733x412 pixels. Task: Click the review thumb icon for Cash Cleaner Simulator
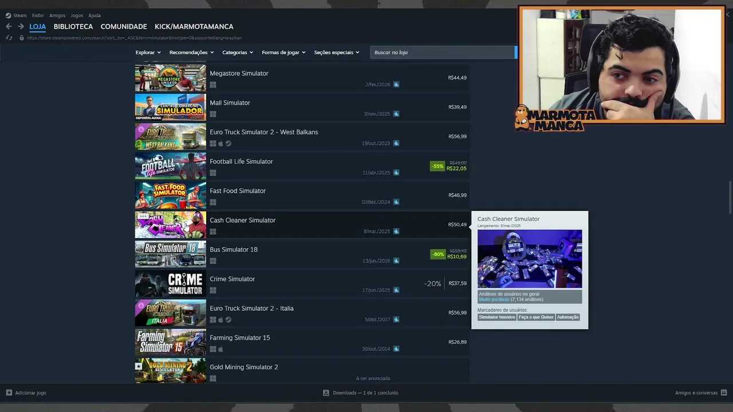[396, 231]
